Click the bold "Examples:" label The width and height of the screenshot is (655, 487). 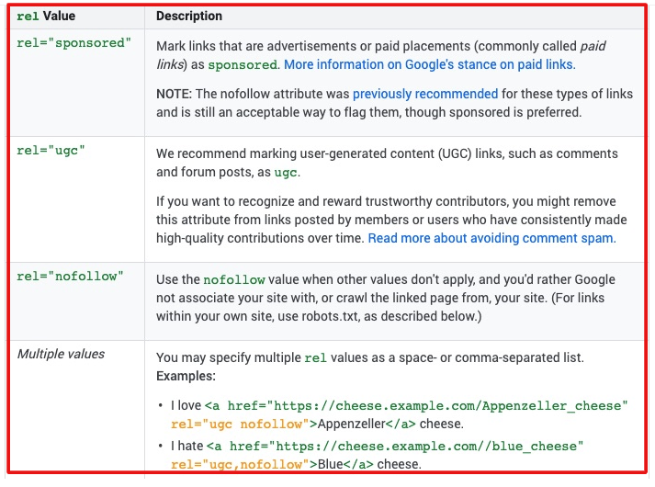tap(185, 377)
